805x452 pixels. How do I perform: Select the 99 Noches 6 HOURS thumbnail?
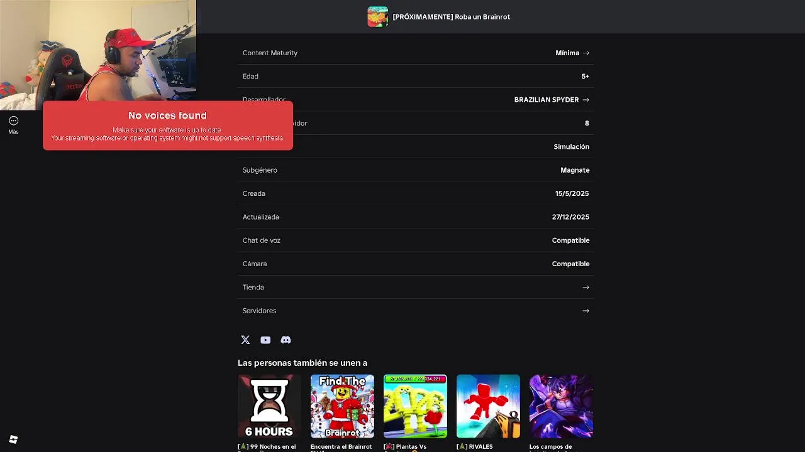click(x=269, y=406)
